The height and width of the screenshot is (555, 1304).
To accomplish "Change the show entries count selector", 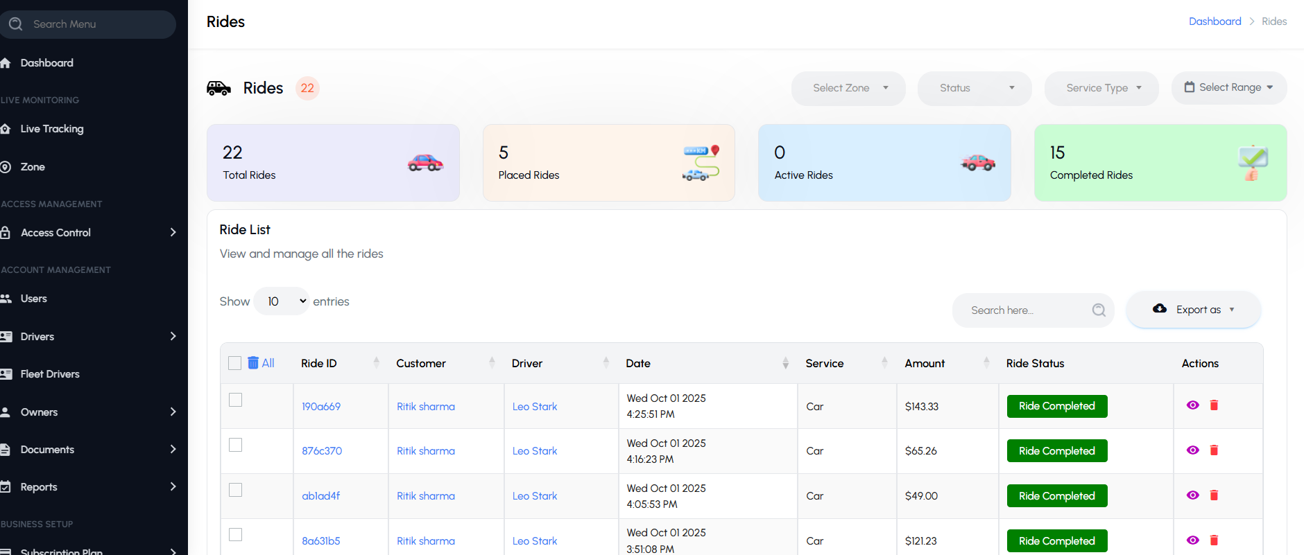I will (282, 301).
